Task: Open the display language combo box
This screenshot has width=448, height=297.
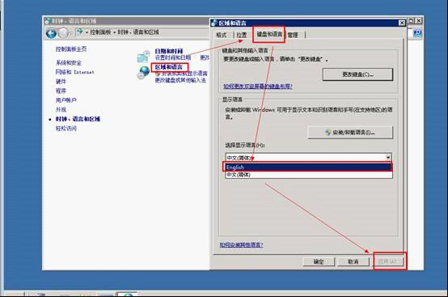Action: (x=309, y=158)
